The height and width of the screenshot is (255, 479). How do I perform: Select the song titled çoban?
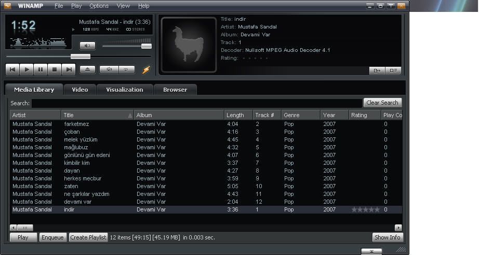coord(206,132)
